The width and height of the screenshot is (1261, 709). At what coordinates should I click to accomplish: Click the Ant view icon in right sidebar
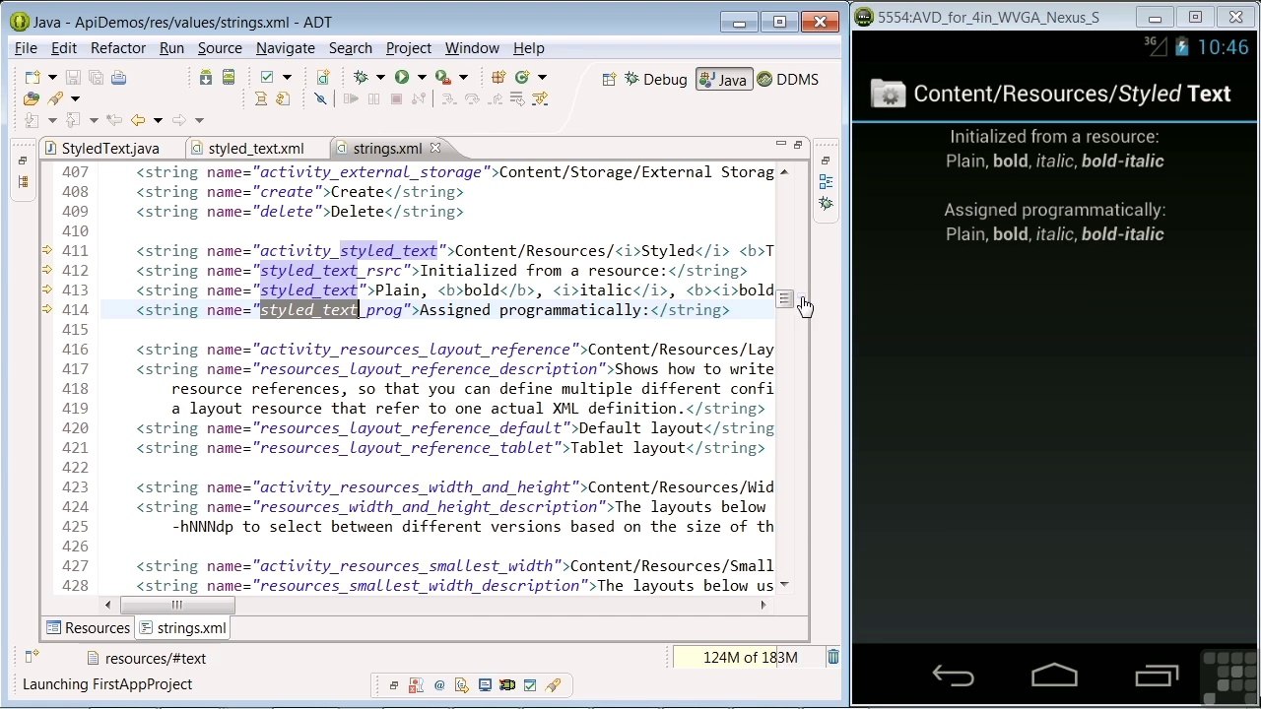826,203
